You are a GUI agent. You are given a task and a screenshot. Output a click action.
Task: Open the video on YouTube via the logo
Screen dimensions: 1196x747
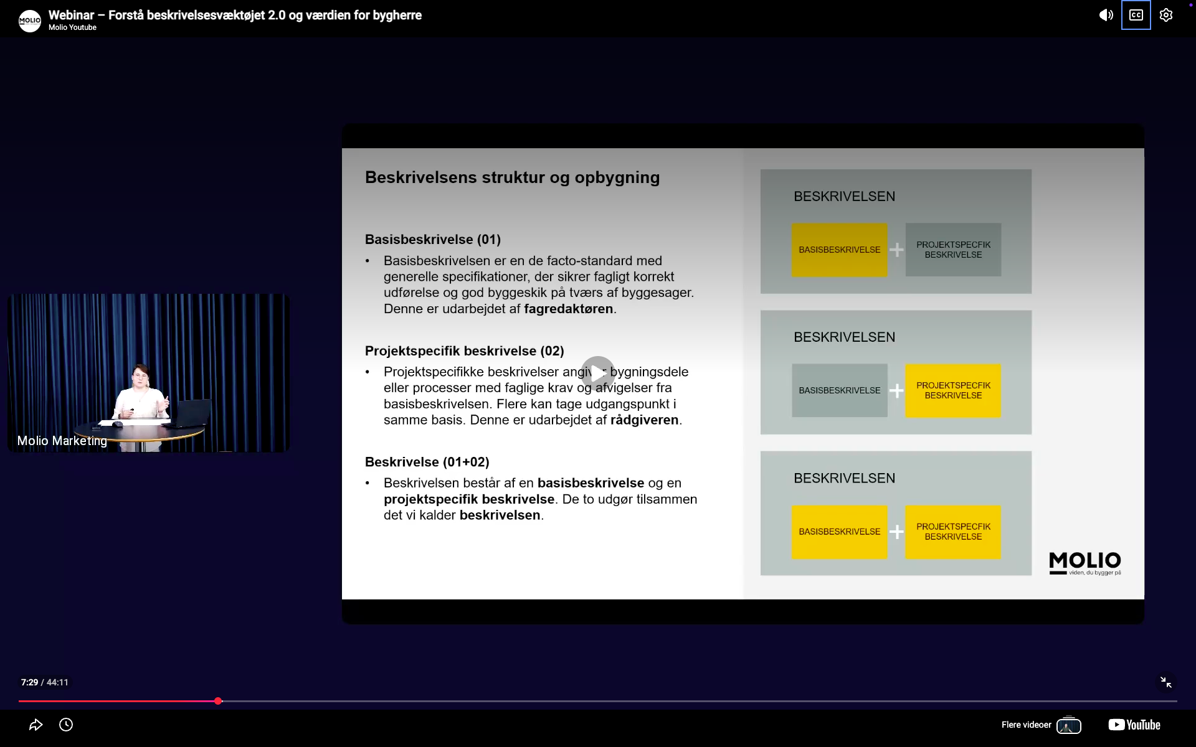(x=1134, y=725)
